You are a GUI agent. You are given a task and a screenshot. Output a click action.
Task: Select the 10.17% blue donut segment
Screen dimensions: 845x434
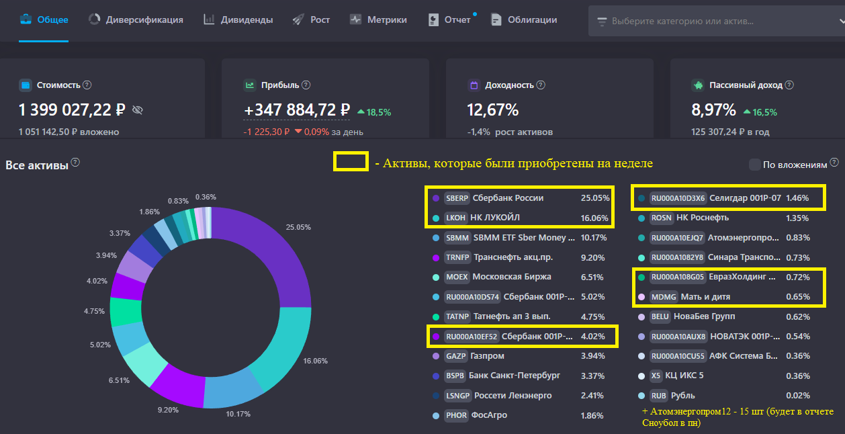pos(235,391)
